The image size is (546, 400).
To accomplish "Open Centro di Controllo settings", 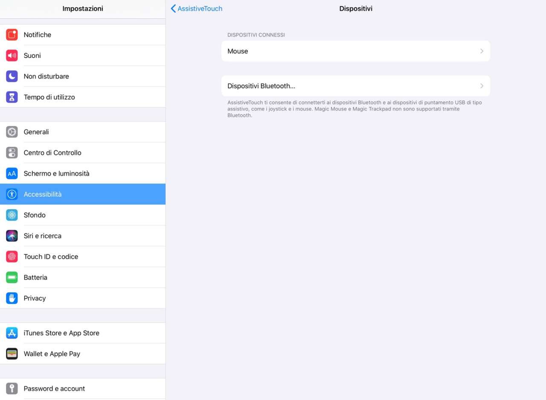I will pos(83,153).
